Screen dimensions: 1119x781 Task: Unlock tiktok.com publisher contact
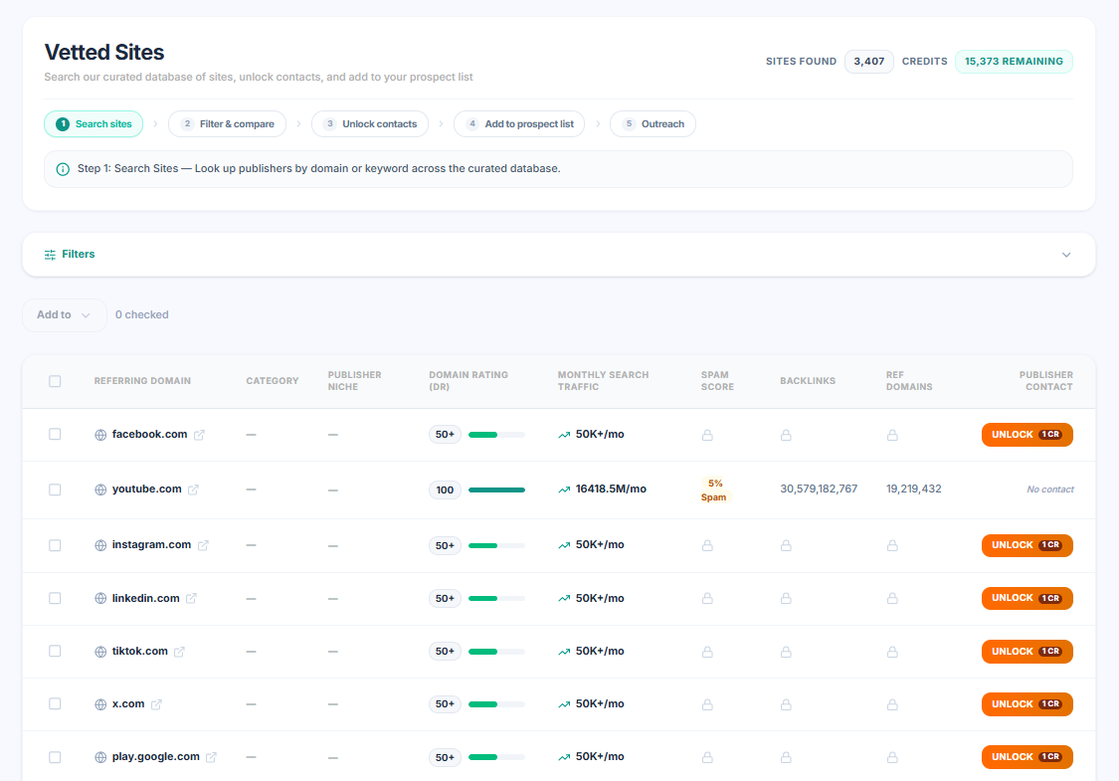(x=1026, y=652)
